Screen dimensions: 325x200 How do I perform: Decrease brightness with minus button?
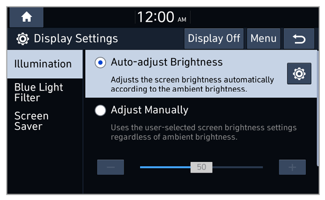click(110, 167)
